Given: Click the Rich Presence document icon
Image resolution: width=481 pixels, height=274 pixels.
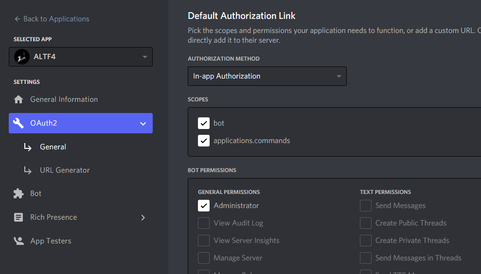Looking at the screenshot, I should (x=18, y=217).
